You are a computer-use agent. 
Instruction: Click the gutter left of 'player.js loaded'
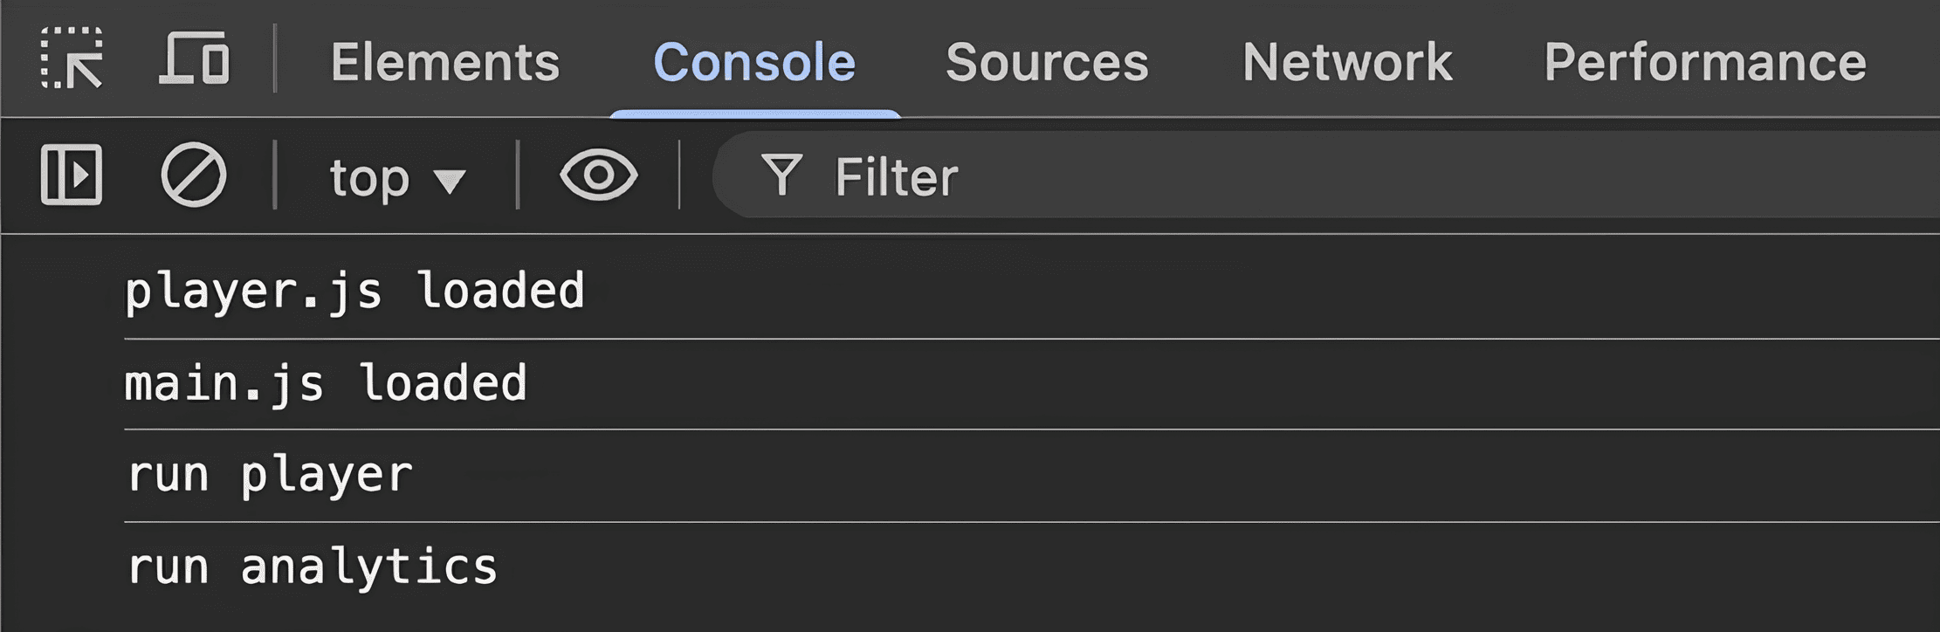coord(61,291)
